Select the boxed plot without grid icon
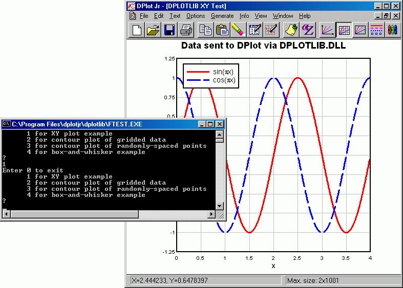Viewport: 403px width, 288px height. (360, 30)
